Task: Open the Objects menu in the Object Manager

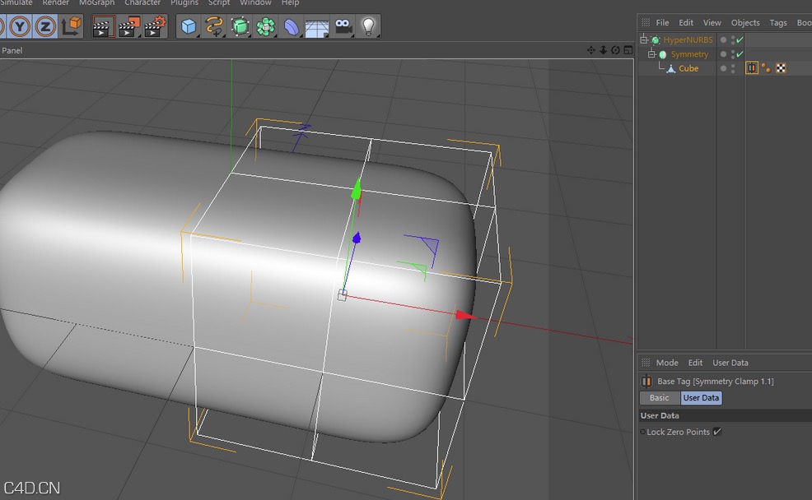Action: 745,22
